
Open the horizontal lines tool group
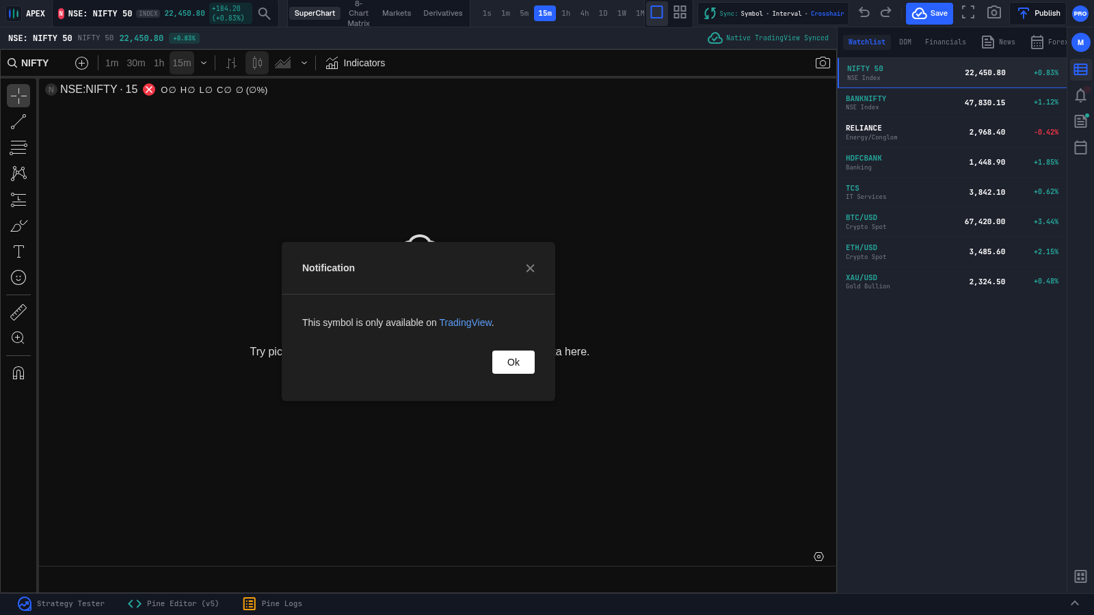tap(18, 148)
